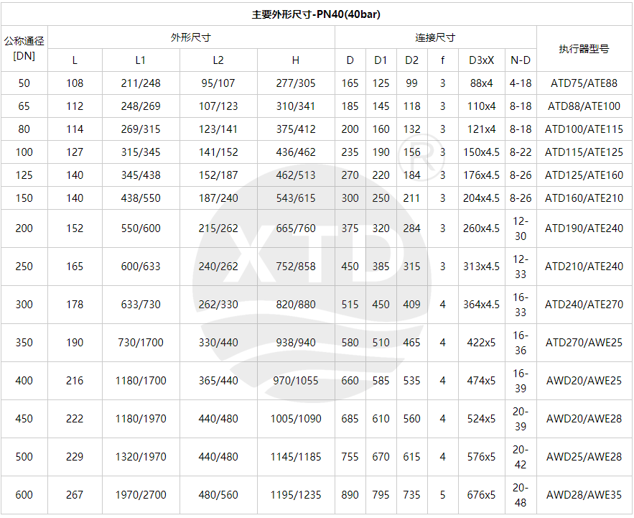634x518 pixels.
Task: Click the N-D column header
Action: tap(521, 60)
